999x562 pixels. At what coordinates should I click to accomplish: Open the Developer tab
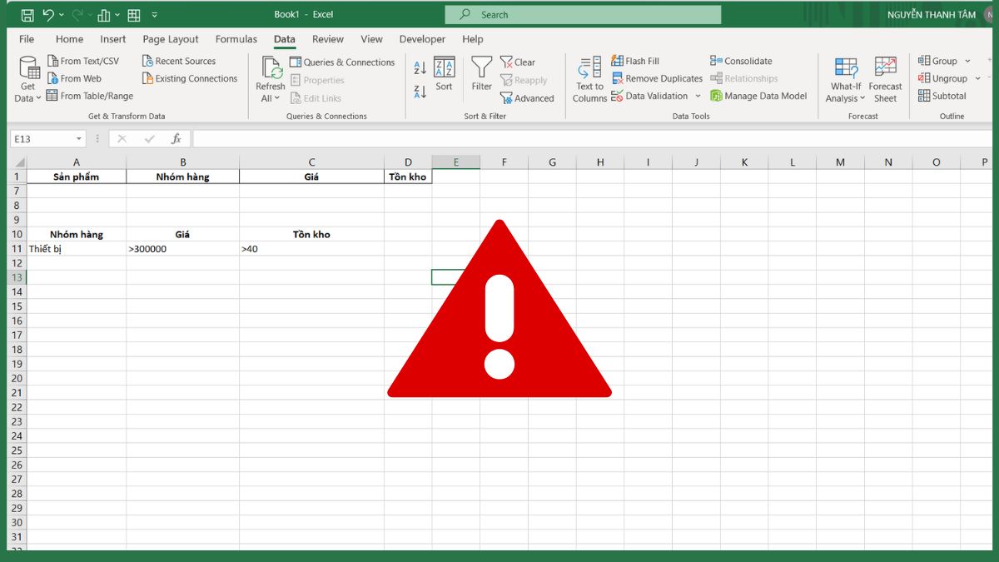[422, 39]
